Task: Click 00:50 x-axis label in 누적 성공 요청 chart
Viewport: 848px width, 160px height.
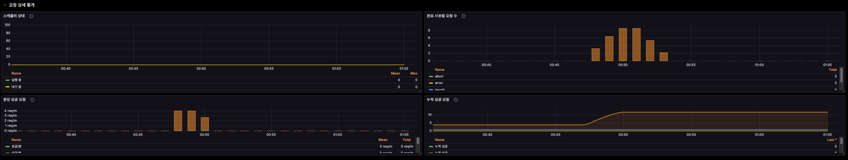Action: (623, 135)
